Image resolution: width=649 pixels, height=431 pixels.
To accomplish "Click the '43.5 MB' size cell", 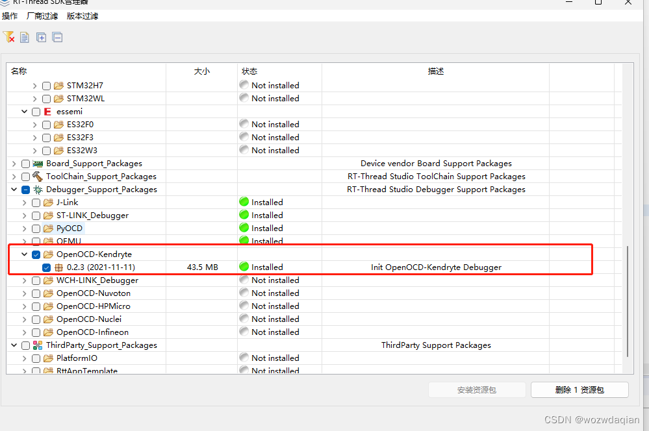I will click(203, 267).
